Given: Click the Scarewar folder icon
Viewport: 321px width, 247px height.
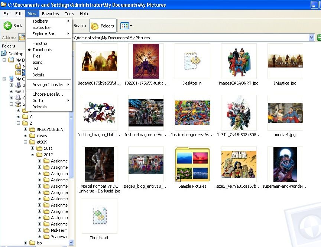Looking at the screenshot, I should tap(46, 237).
